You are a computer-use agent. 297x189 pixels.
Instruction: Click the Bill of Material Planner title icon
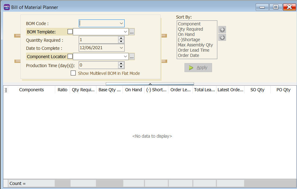pyautogui.click(x=7, y=7)
